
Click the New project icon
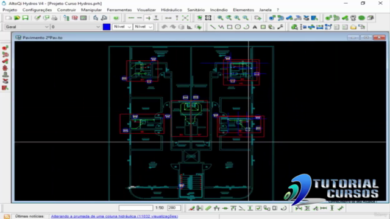9,18
